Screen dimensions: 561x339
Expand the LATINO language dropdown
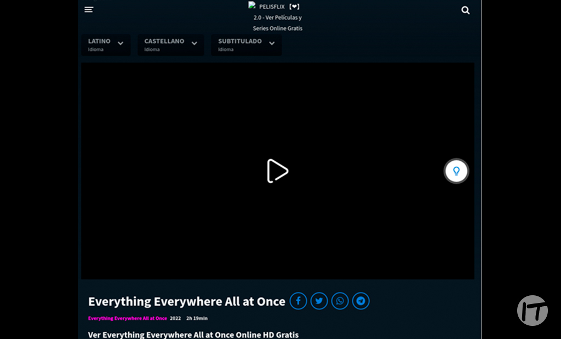tap(106, 45)
